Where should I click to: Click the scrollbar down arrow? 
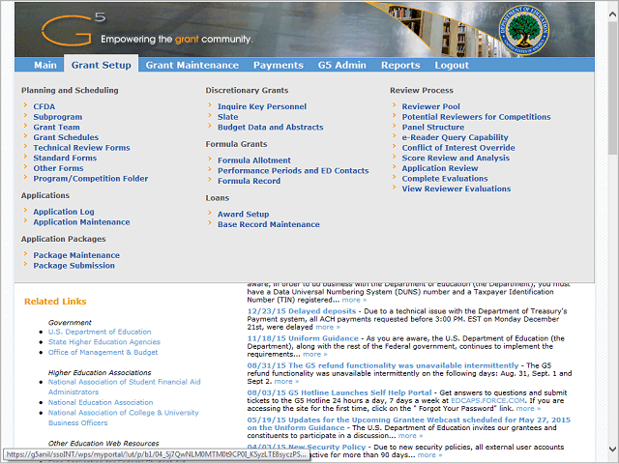point(612,449)
